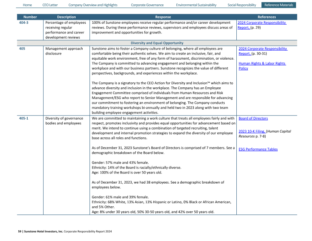Click the 404-3 disclosure number cell
The width and height of the screenshot is (312, 241).
[24, 23]
